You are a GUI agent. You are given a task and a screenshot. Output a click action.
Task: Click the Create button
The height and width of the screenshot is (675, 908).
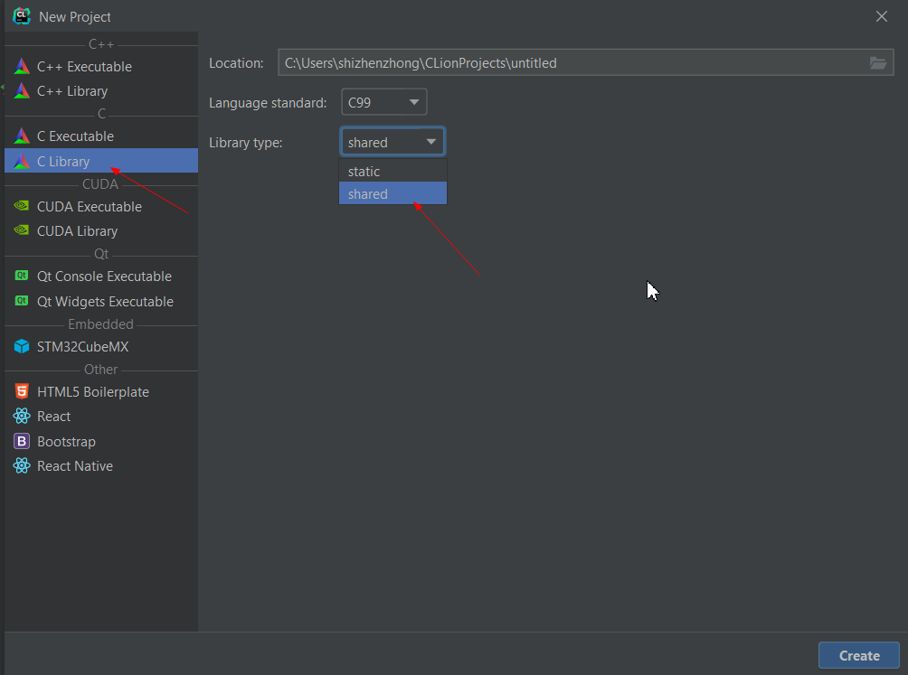pyautogui.click(x=859, y=655)
